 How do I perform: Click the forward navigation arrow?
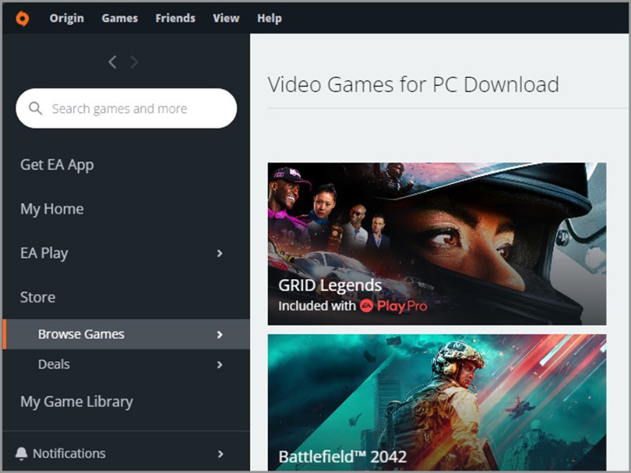click(134, 61)
